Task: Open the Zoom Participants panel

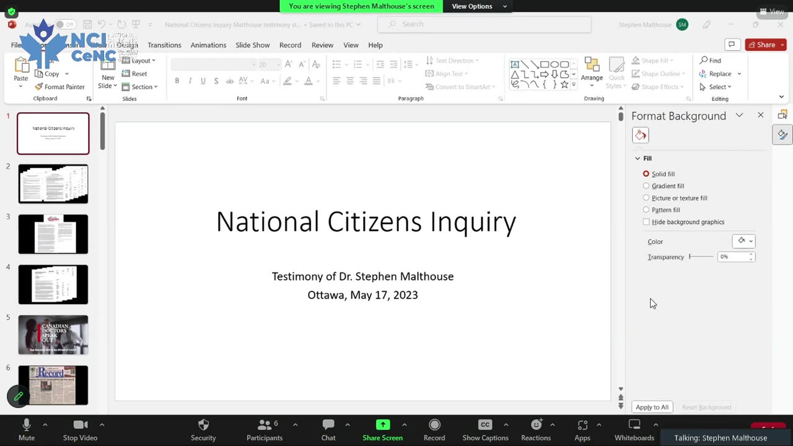Action: point(265,429)
